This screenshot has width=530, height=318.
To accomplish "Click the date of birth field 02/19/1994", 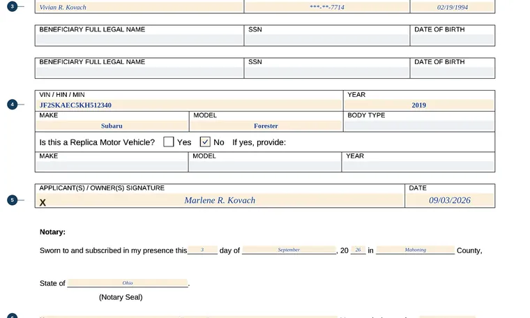I will pos(453,7).
